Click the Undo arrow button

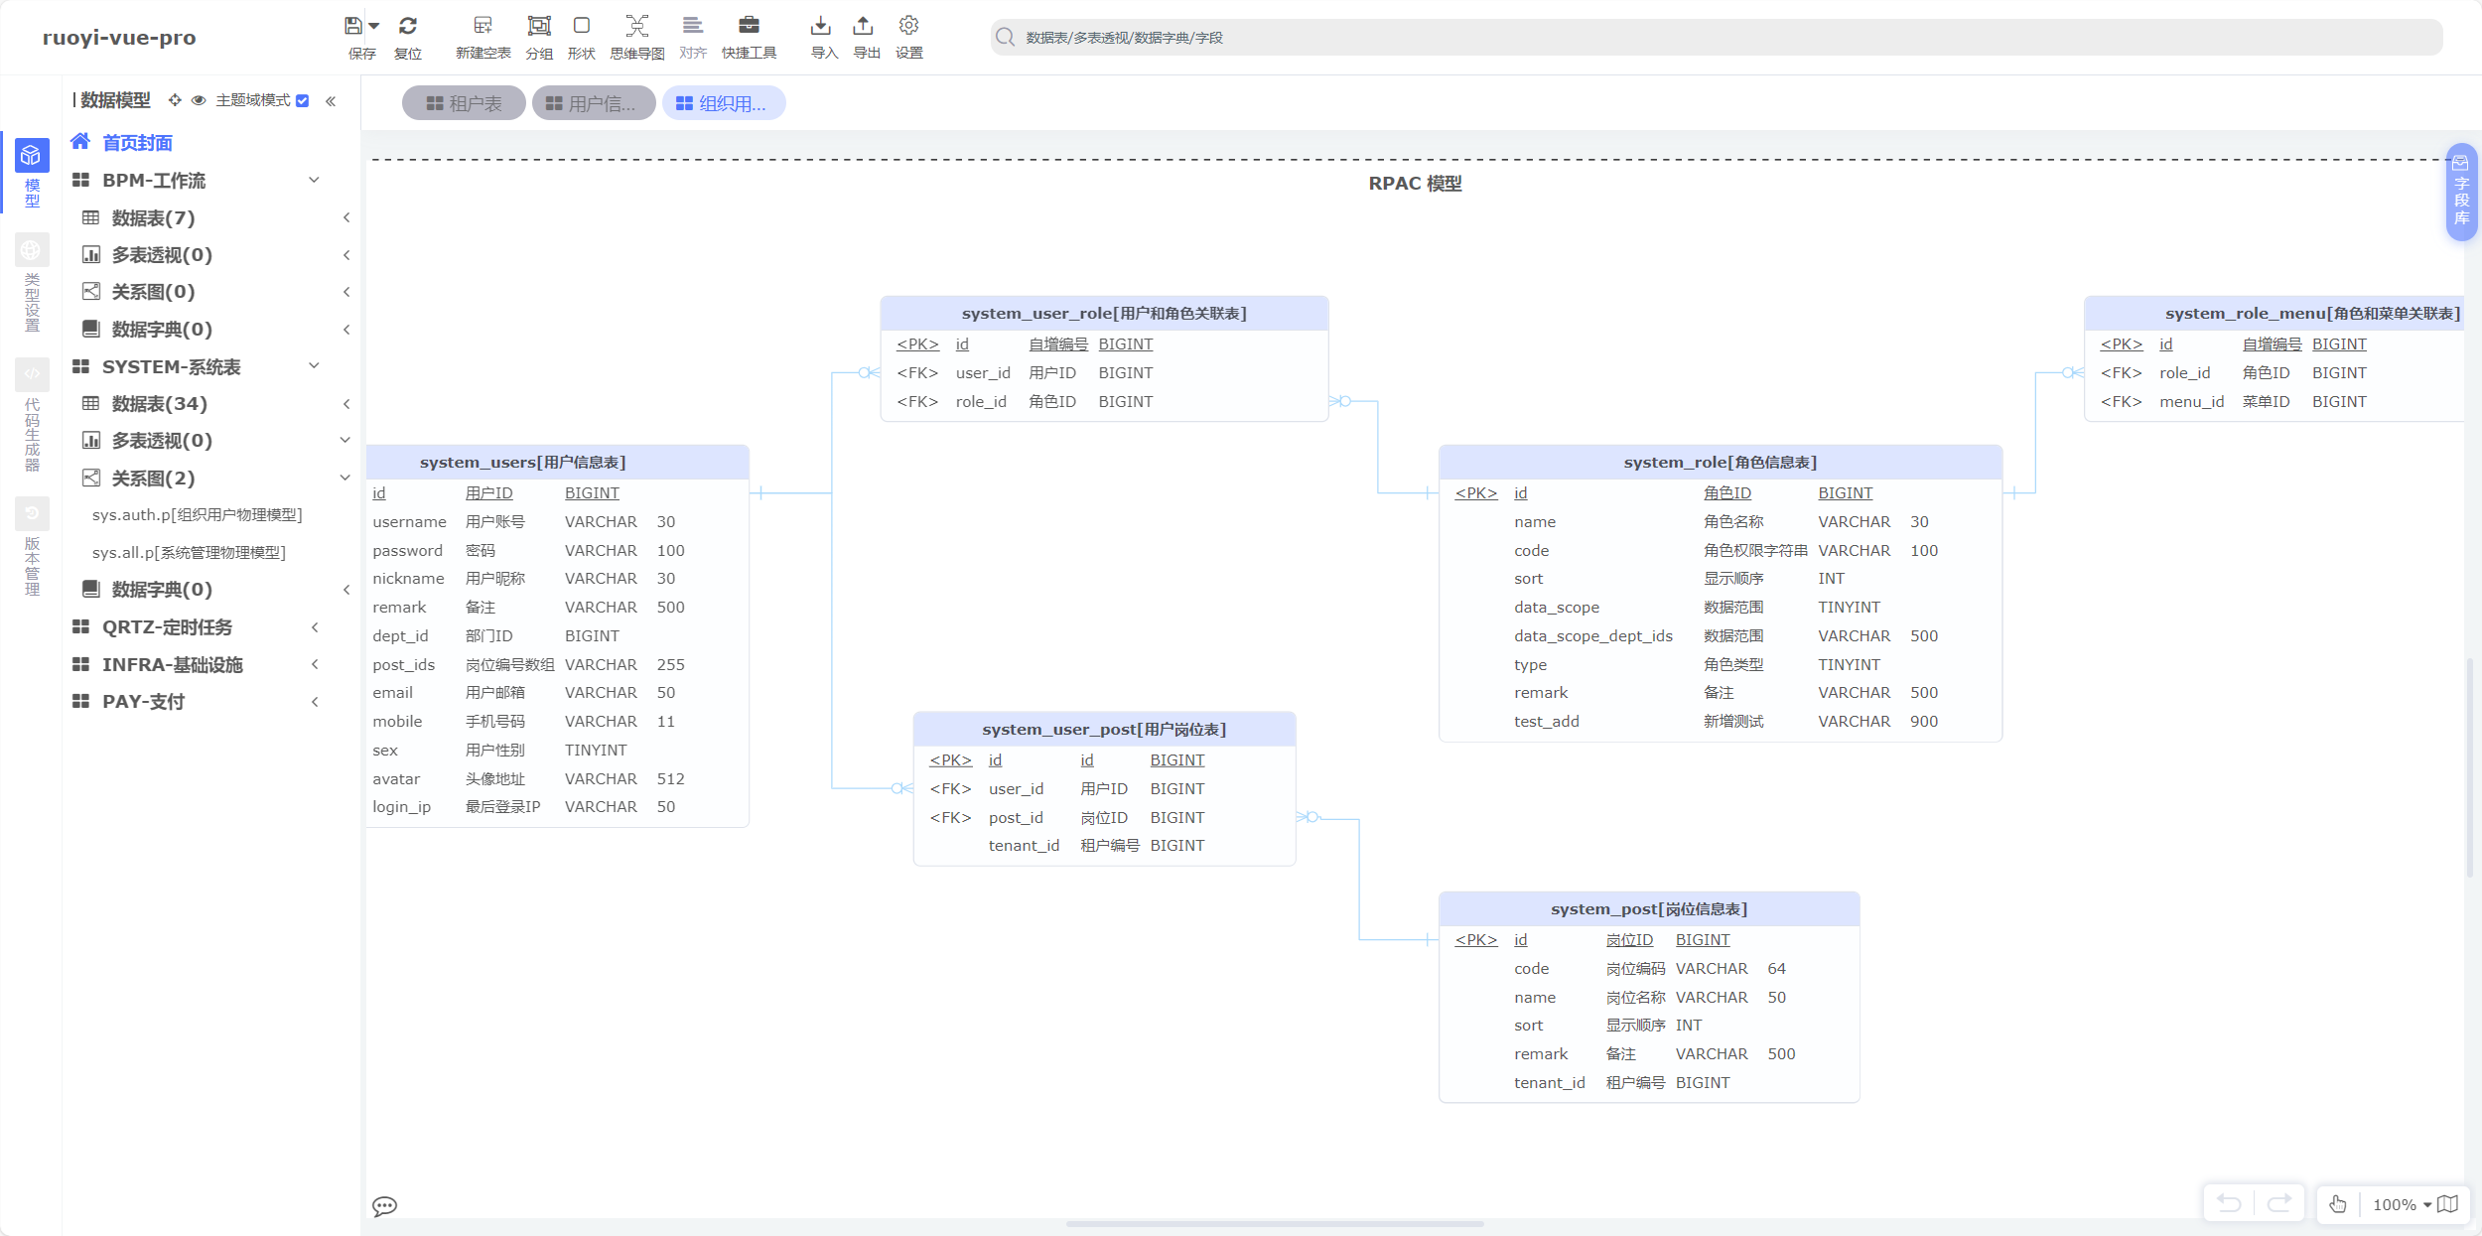(2229, 1203)
